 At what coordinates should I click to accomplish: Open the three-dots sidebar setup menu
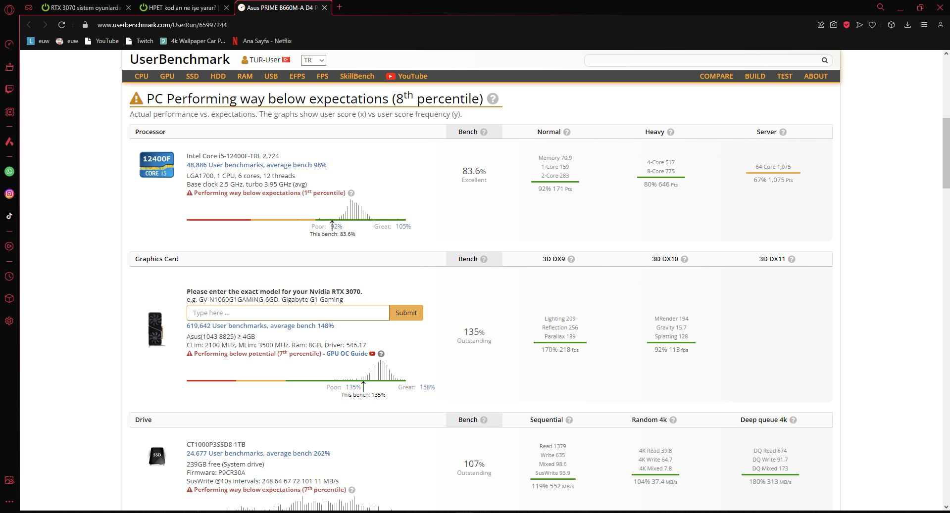click(9, 502)
